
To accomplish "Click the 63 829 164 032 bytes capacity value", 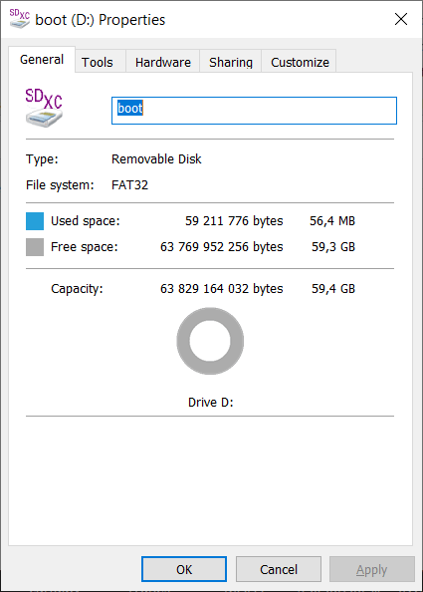I will tap(222, 289).
